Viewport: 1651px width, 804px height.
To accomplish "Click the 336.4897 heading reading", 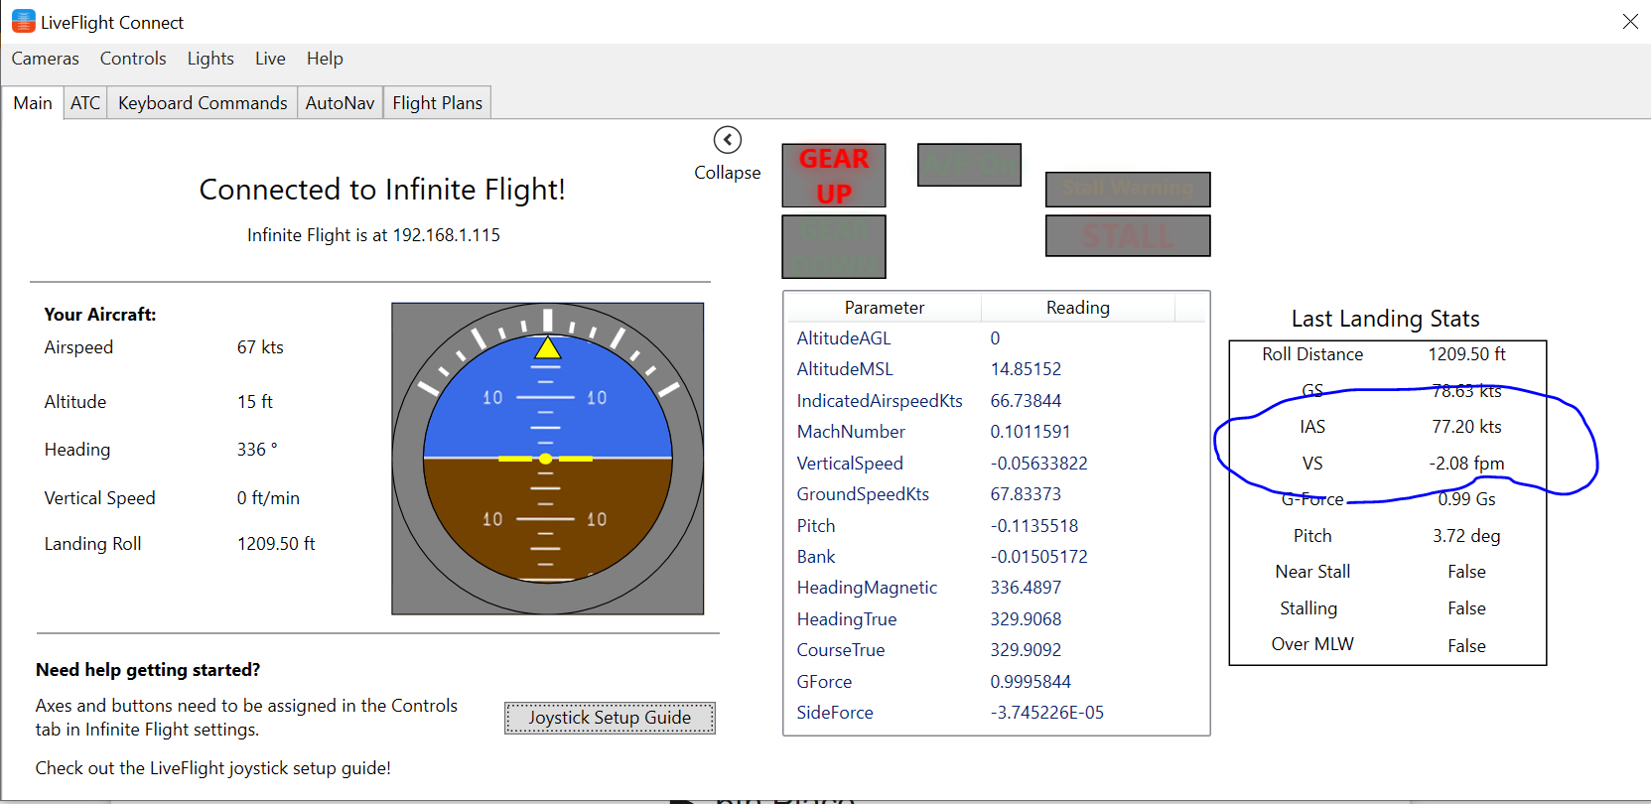I will [1026, 588].
